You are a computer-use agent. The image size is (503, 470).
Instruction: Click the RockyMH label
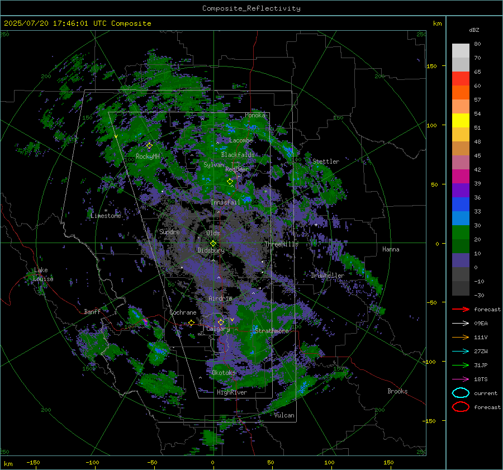[x=148, y=156]
